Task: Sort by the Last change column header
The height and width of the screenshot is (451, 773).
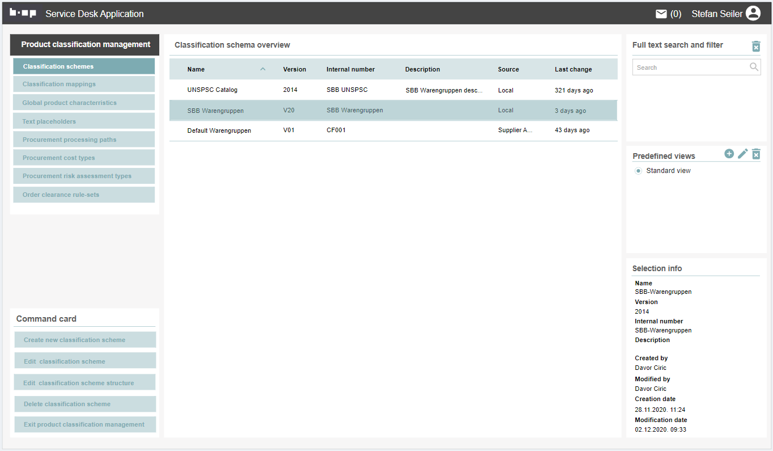Action: [x=573, y=69]
